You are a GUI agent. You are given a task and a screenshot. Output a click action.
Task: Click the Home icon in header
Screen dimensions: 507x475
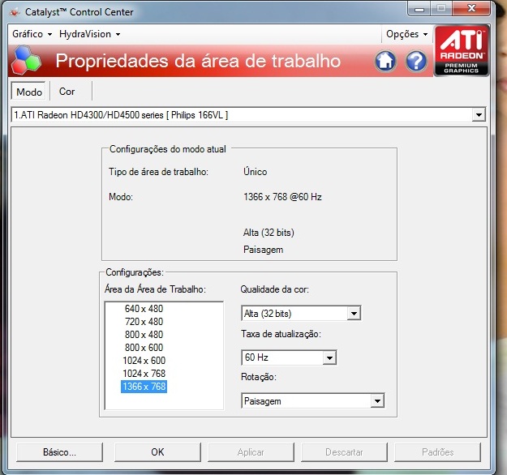tap(385, 62)
